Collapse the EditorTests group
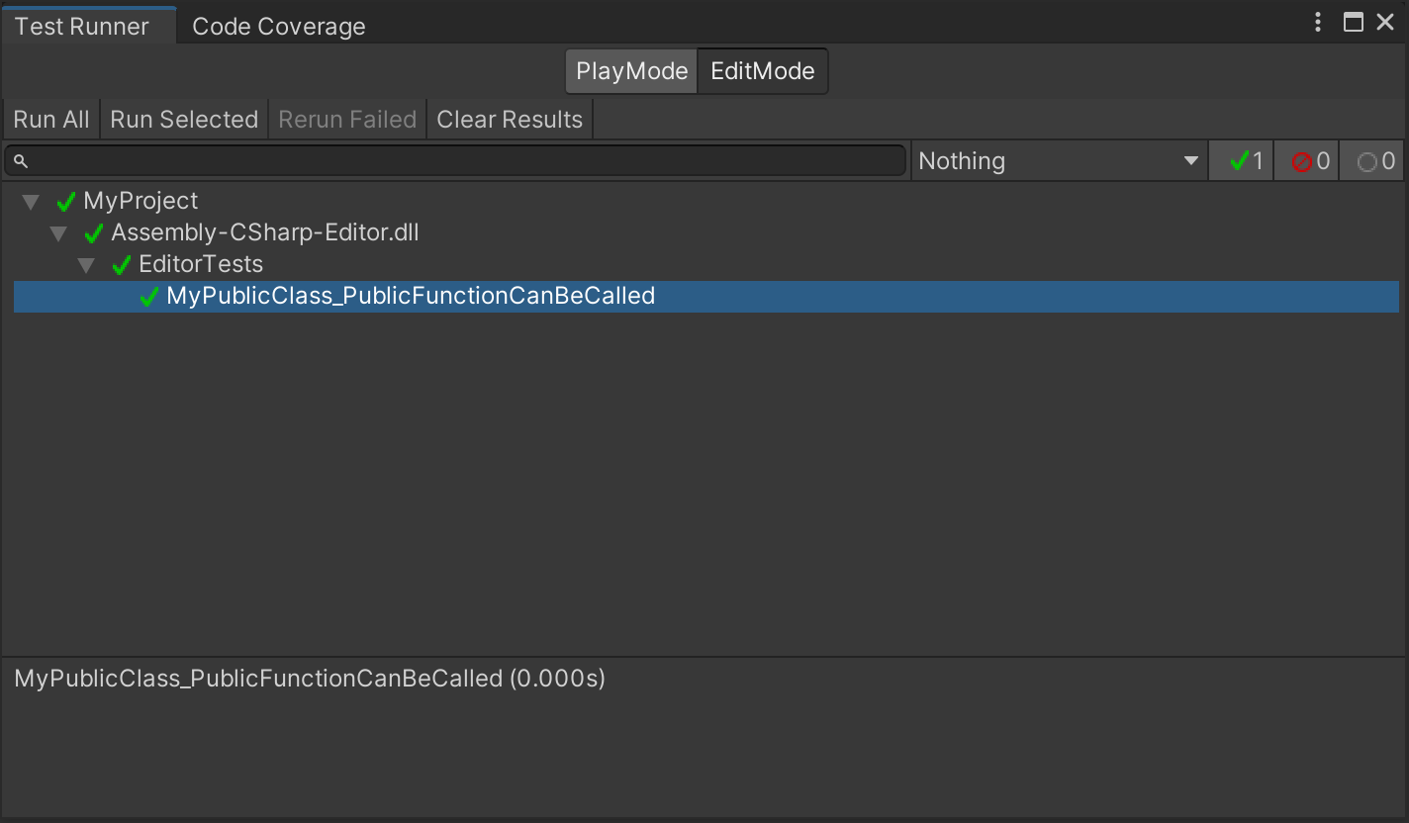The height and width of the screenshot is (823, 1409). tap(87, 264)
